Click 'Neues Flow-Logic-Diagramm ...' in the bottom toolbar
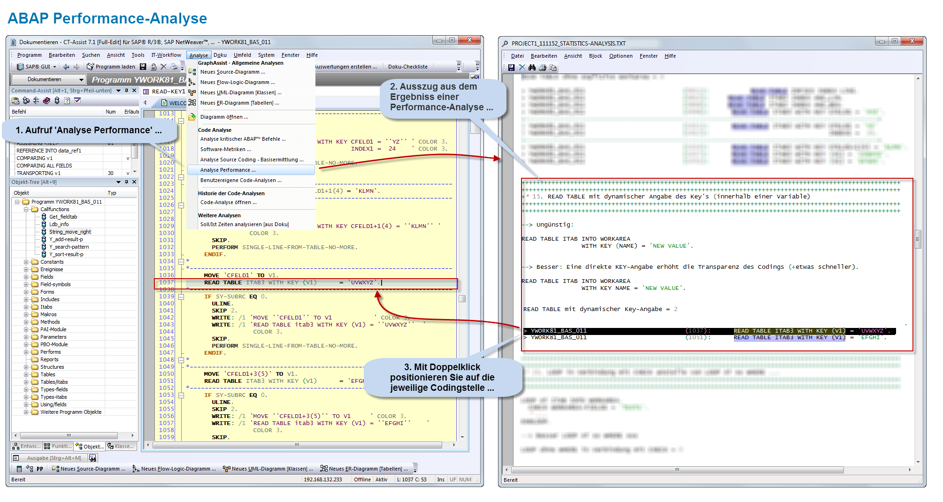The image size is (943, 502). coord(174,469)
